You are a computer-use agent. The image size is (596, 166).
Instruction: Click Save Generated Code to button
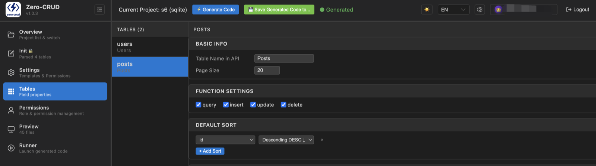point(279,10)
